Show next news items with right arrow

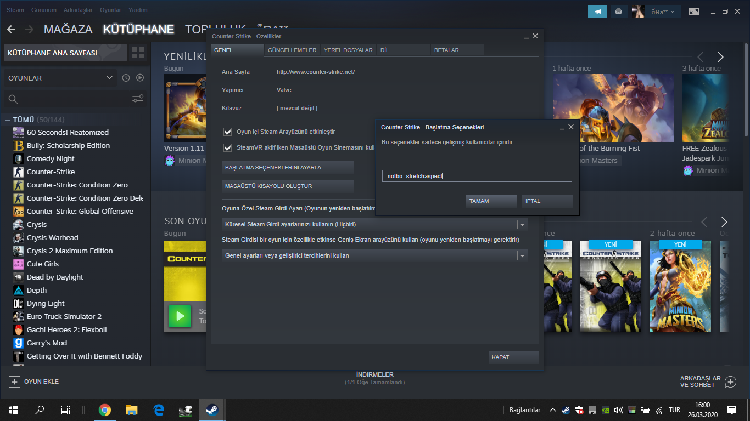720,57
